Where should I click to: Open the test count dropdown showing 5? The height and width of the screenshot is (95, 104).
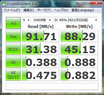point(26,20)
